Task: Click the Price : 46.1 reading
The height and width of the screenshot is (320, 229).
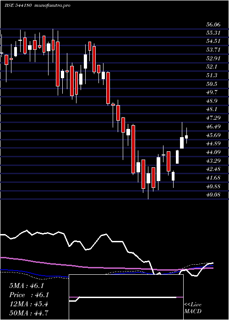Action: click(29, 295)
